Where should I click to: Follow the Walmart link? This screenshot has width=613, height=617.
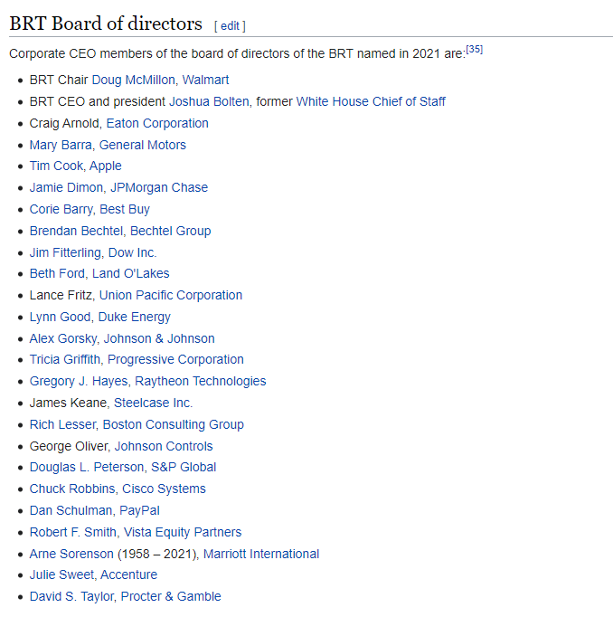[x=205, y=80]
